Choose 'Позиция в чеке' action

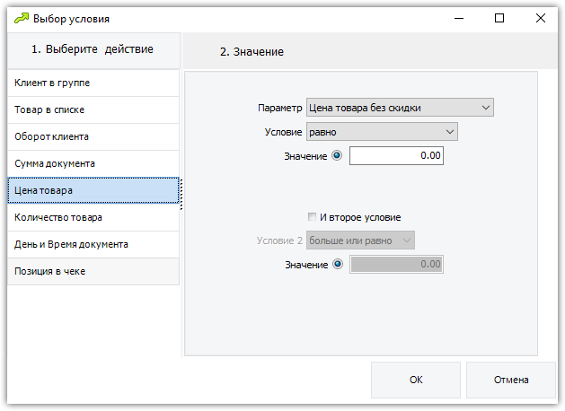(93, 271)
